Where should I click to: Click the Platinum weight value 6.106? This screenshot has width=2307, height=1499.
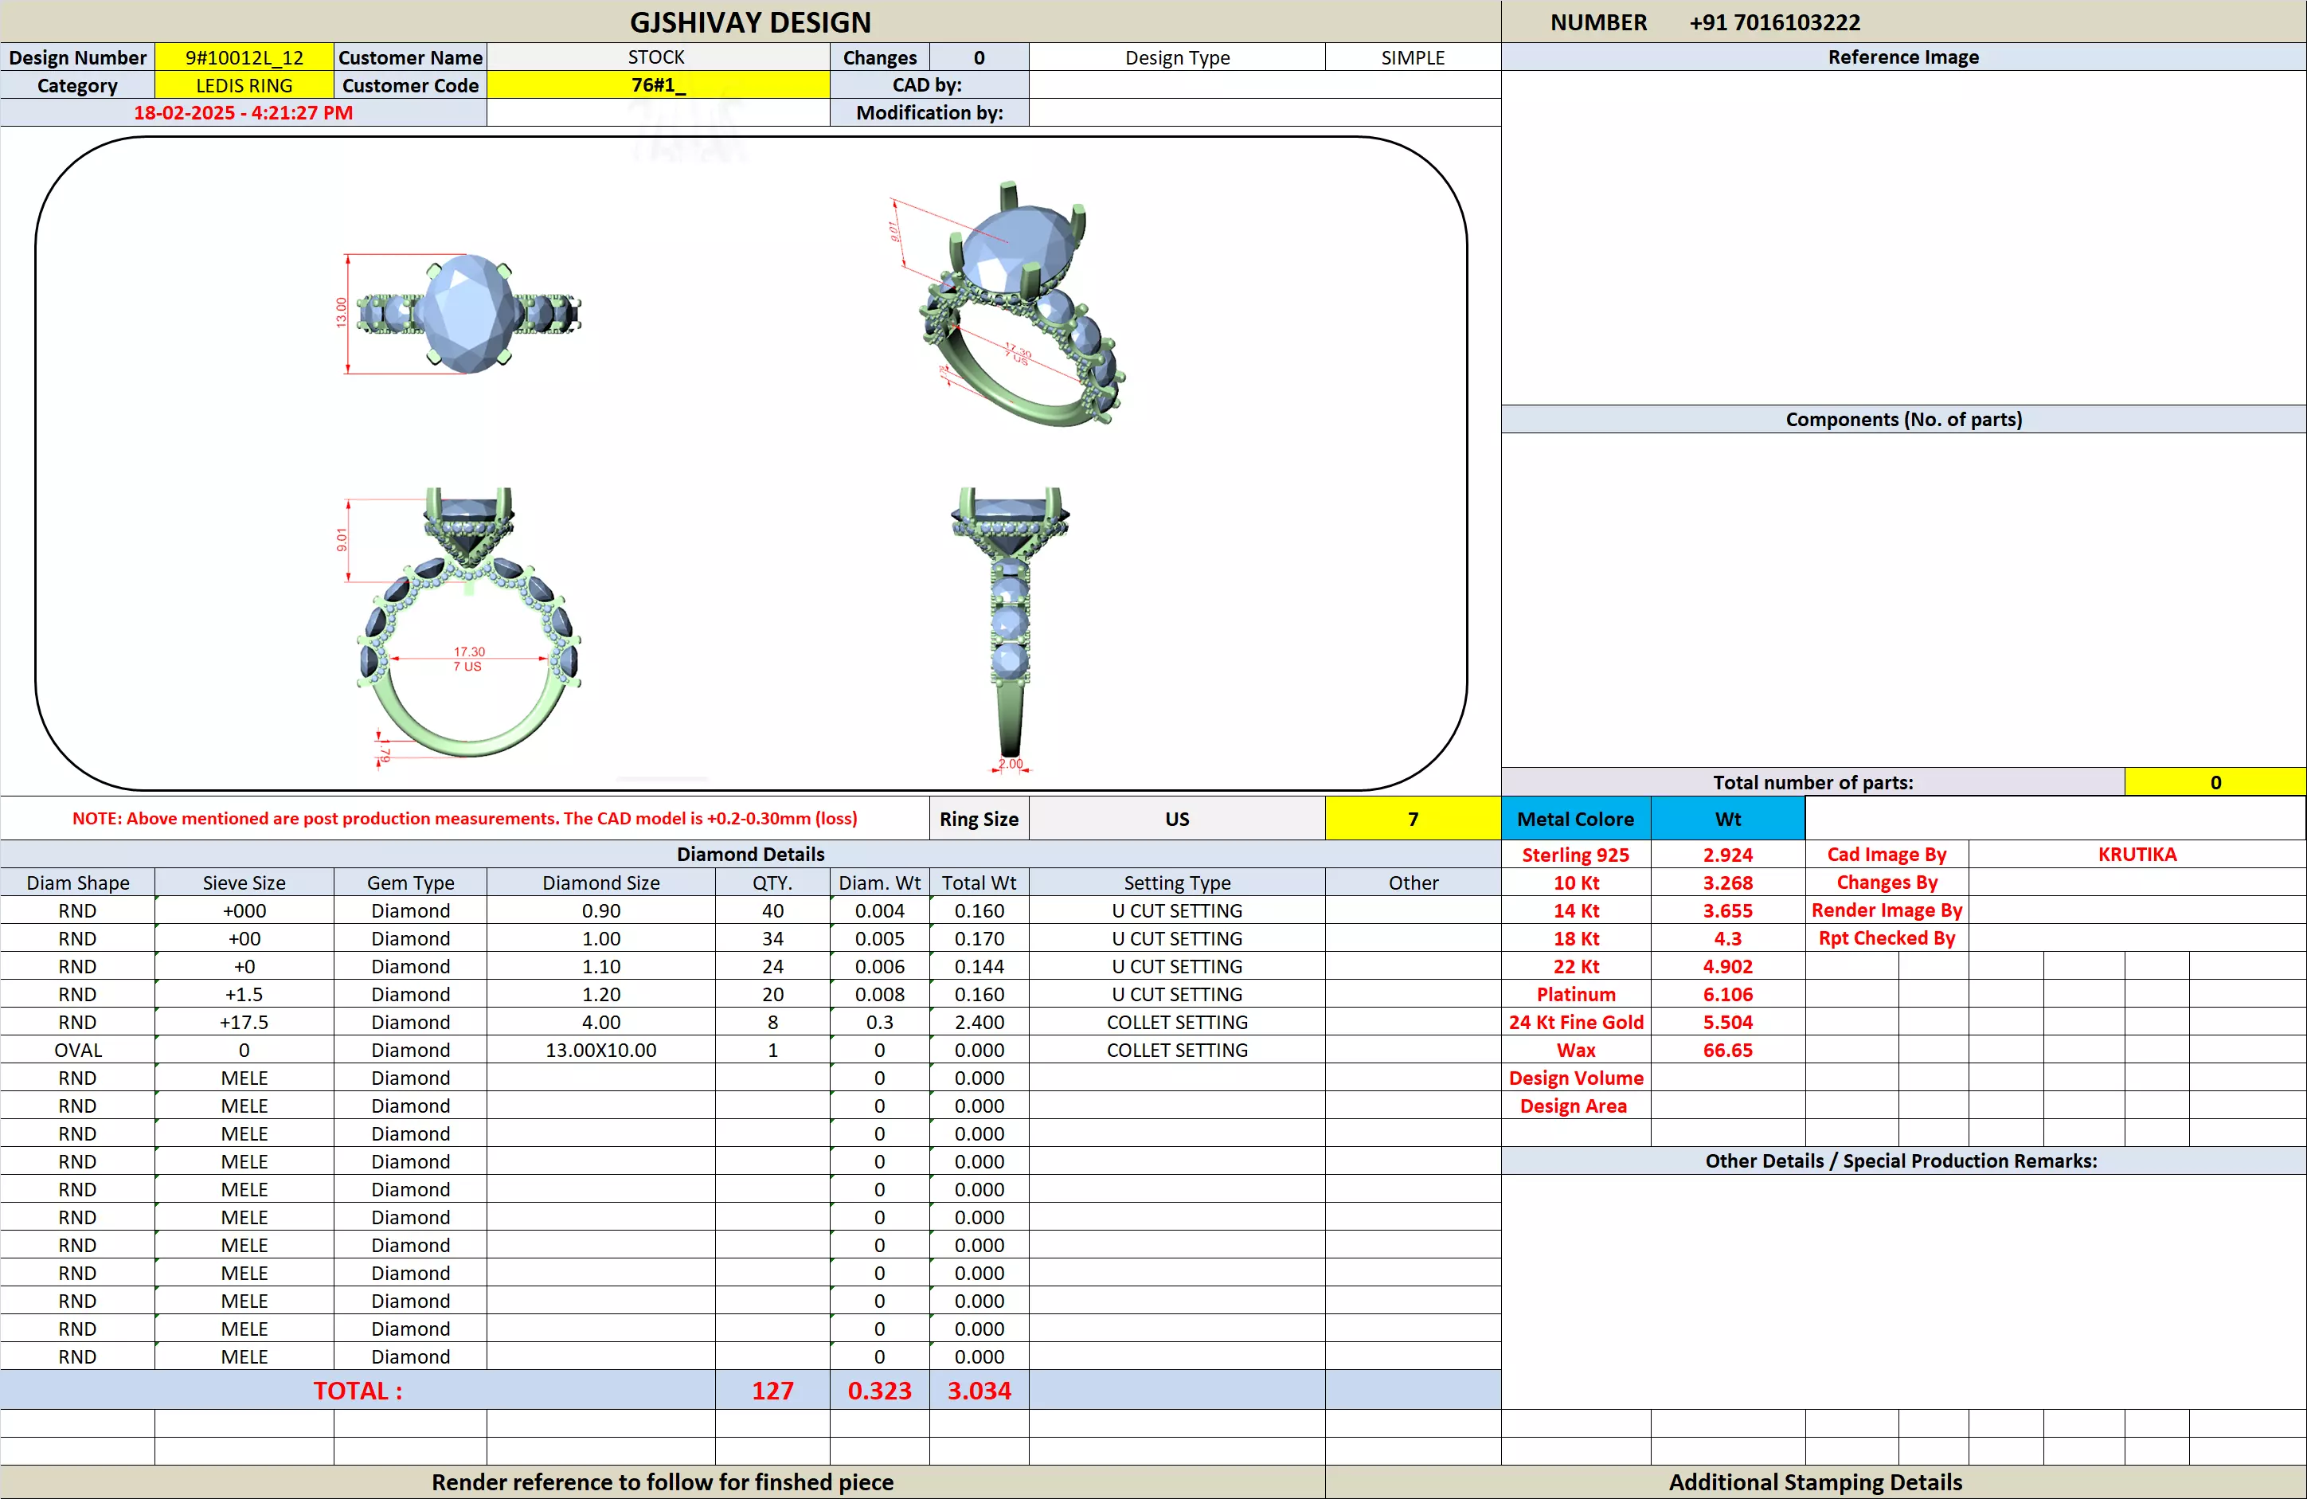(1727, 994)
